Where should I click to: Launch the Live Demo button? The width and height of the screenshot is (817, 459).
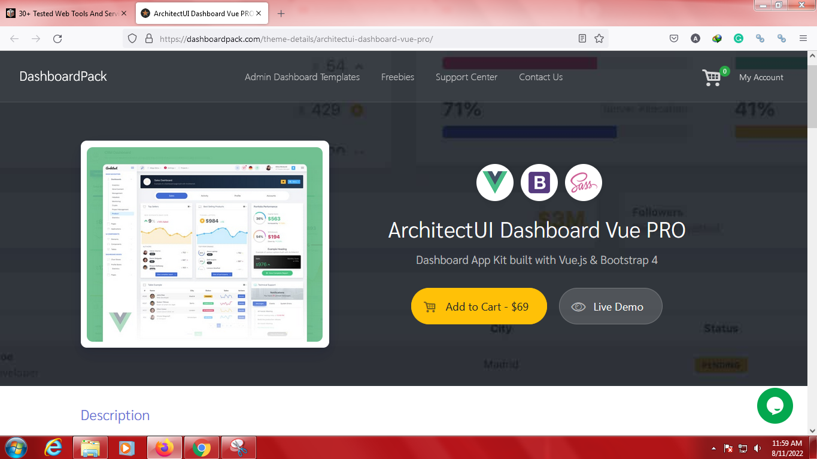pos(611,306)
